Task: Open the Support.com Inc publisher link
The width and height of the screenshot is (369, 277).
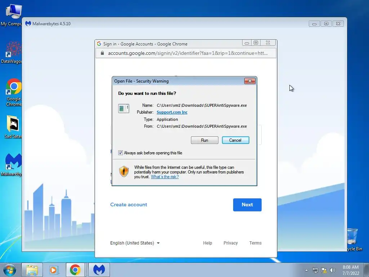Action: (x=172, y=112)
